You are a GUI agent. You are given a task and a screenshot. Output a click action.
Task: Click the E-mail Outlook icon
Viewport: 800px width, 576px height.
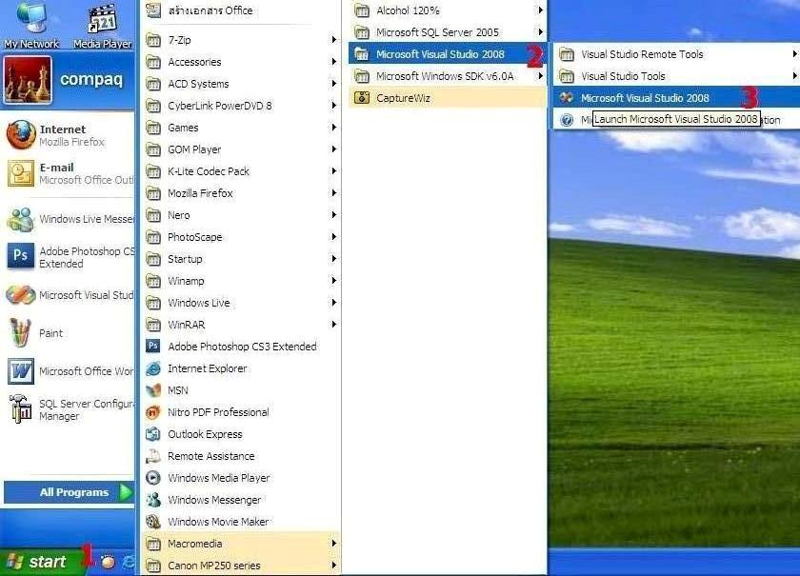point(21,173)
